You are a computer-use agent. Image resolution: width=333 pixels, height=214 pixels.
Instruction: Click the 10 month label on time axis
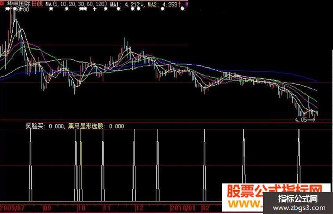(x=81, y=208)
